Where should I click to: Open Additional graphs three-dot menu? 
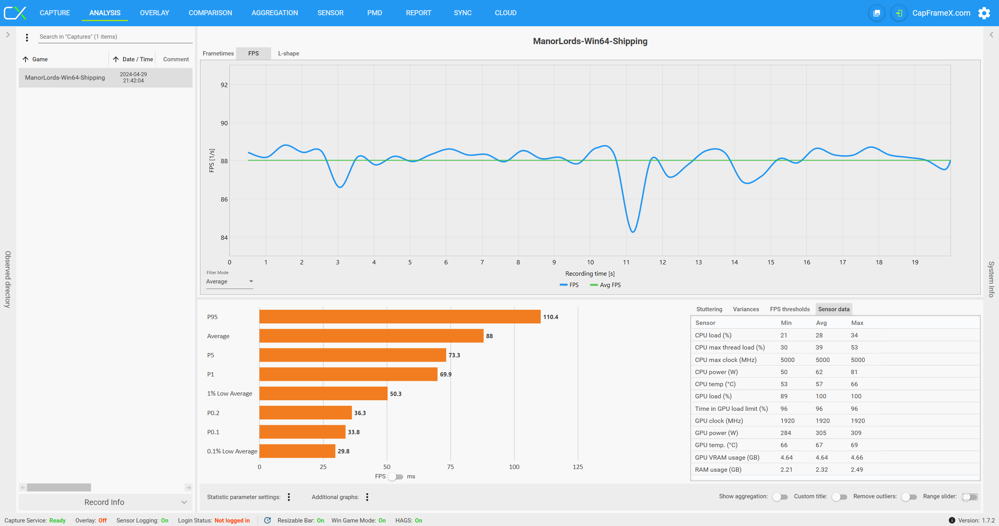[367, 497]
